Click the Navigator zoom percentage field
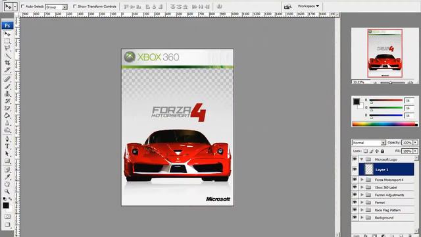421x237 pixels. click(x=360, y=82)
